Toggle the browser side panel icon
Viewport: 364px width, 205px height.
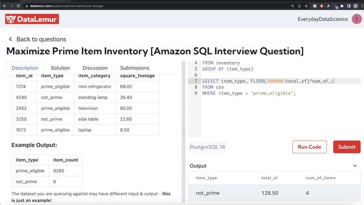[349, 6]
